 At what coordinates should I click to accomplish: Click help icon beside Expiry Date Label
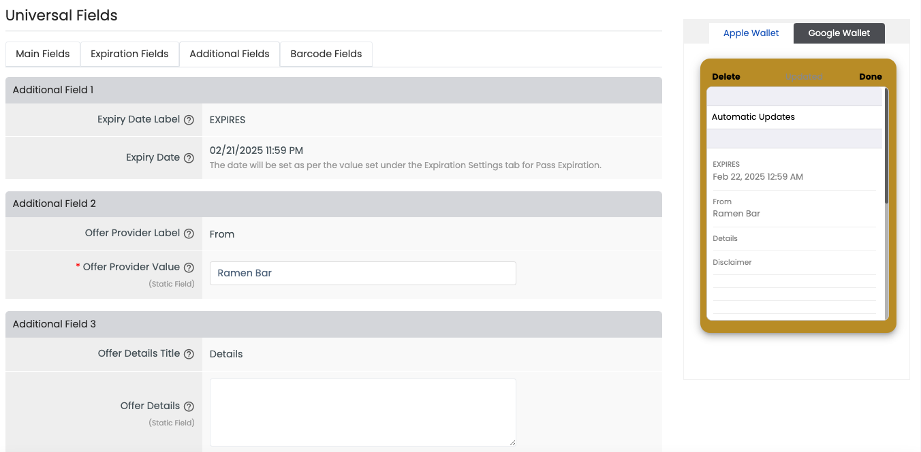pos(189,120)
